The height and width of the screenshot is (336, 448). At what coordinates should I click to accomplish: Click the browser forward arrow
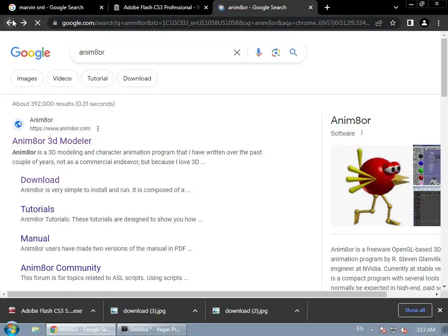coord(24,23)
